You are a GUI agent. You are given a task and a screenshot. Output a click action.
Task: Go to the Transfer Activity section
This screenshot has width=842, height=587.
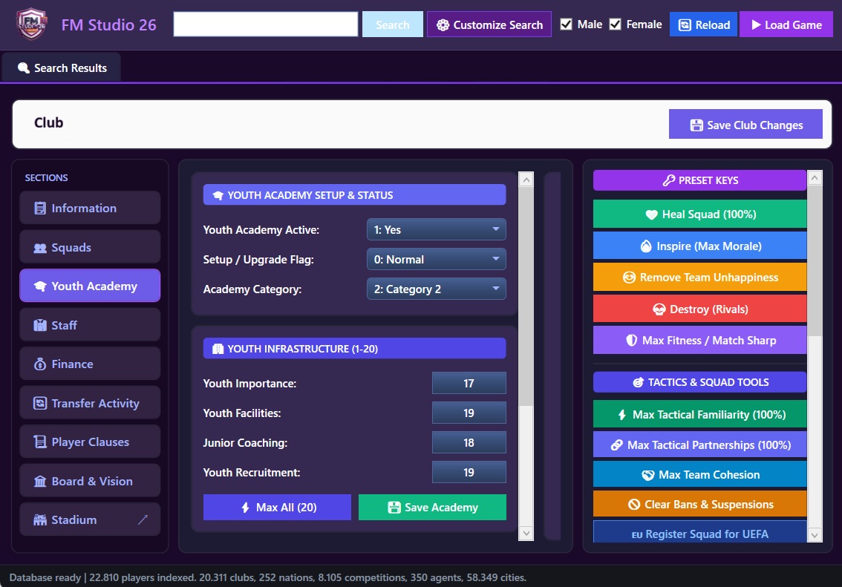pos(90,402)
